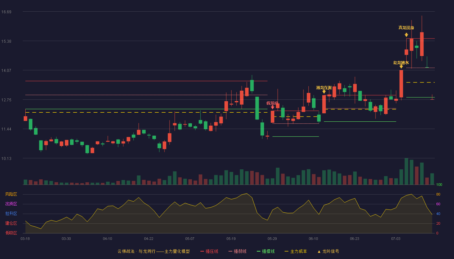The image size is (454, 259).
Task: Toggle the 强弱线 legend item
Action: (x=237, y=251)
